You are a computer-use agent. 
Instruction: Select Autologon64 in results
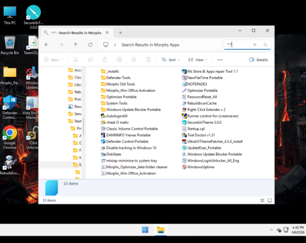click(x=114, y=116)
